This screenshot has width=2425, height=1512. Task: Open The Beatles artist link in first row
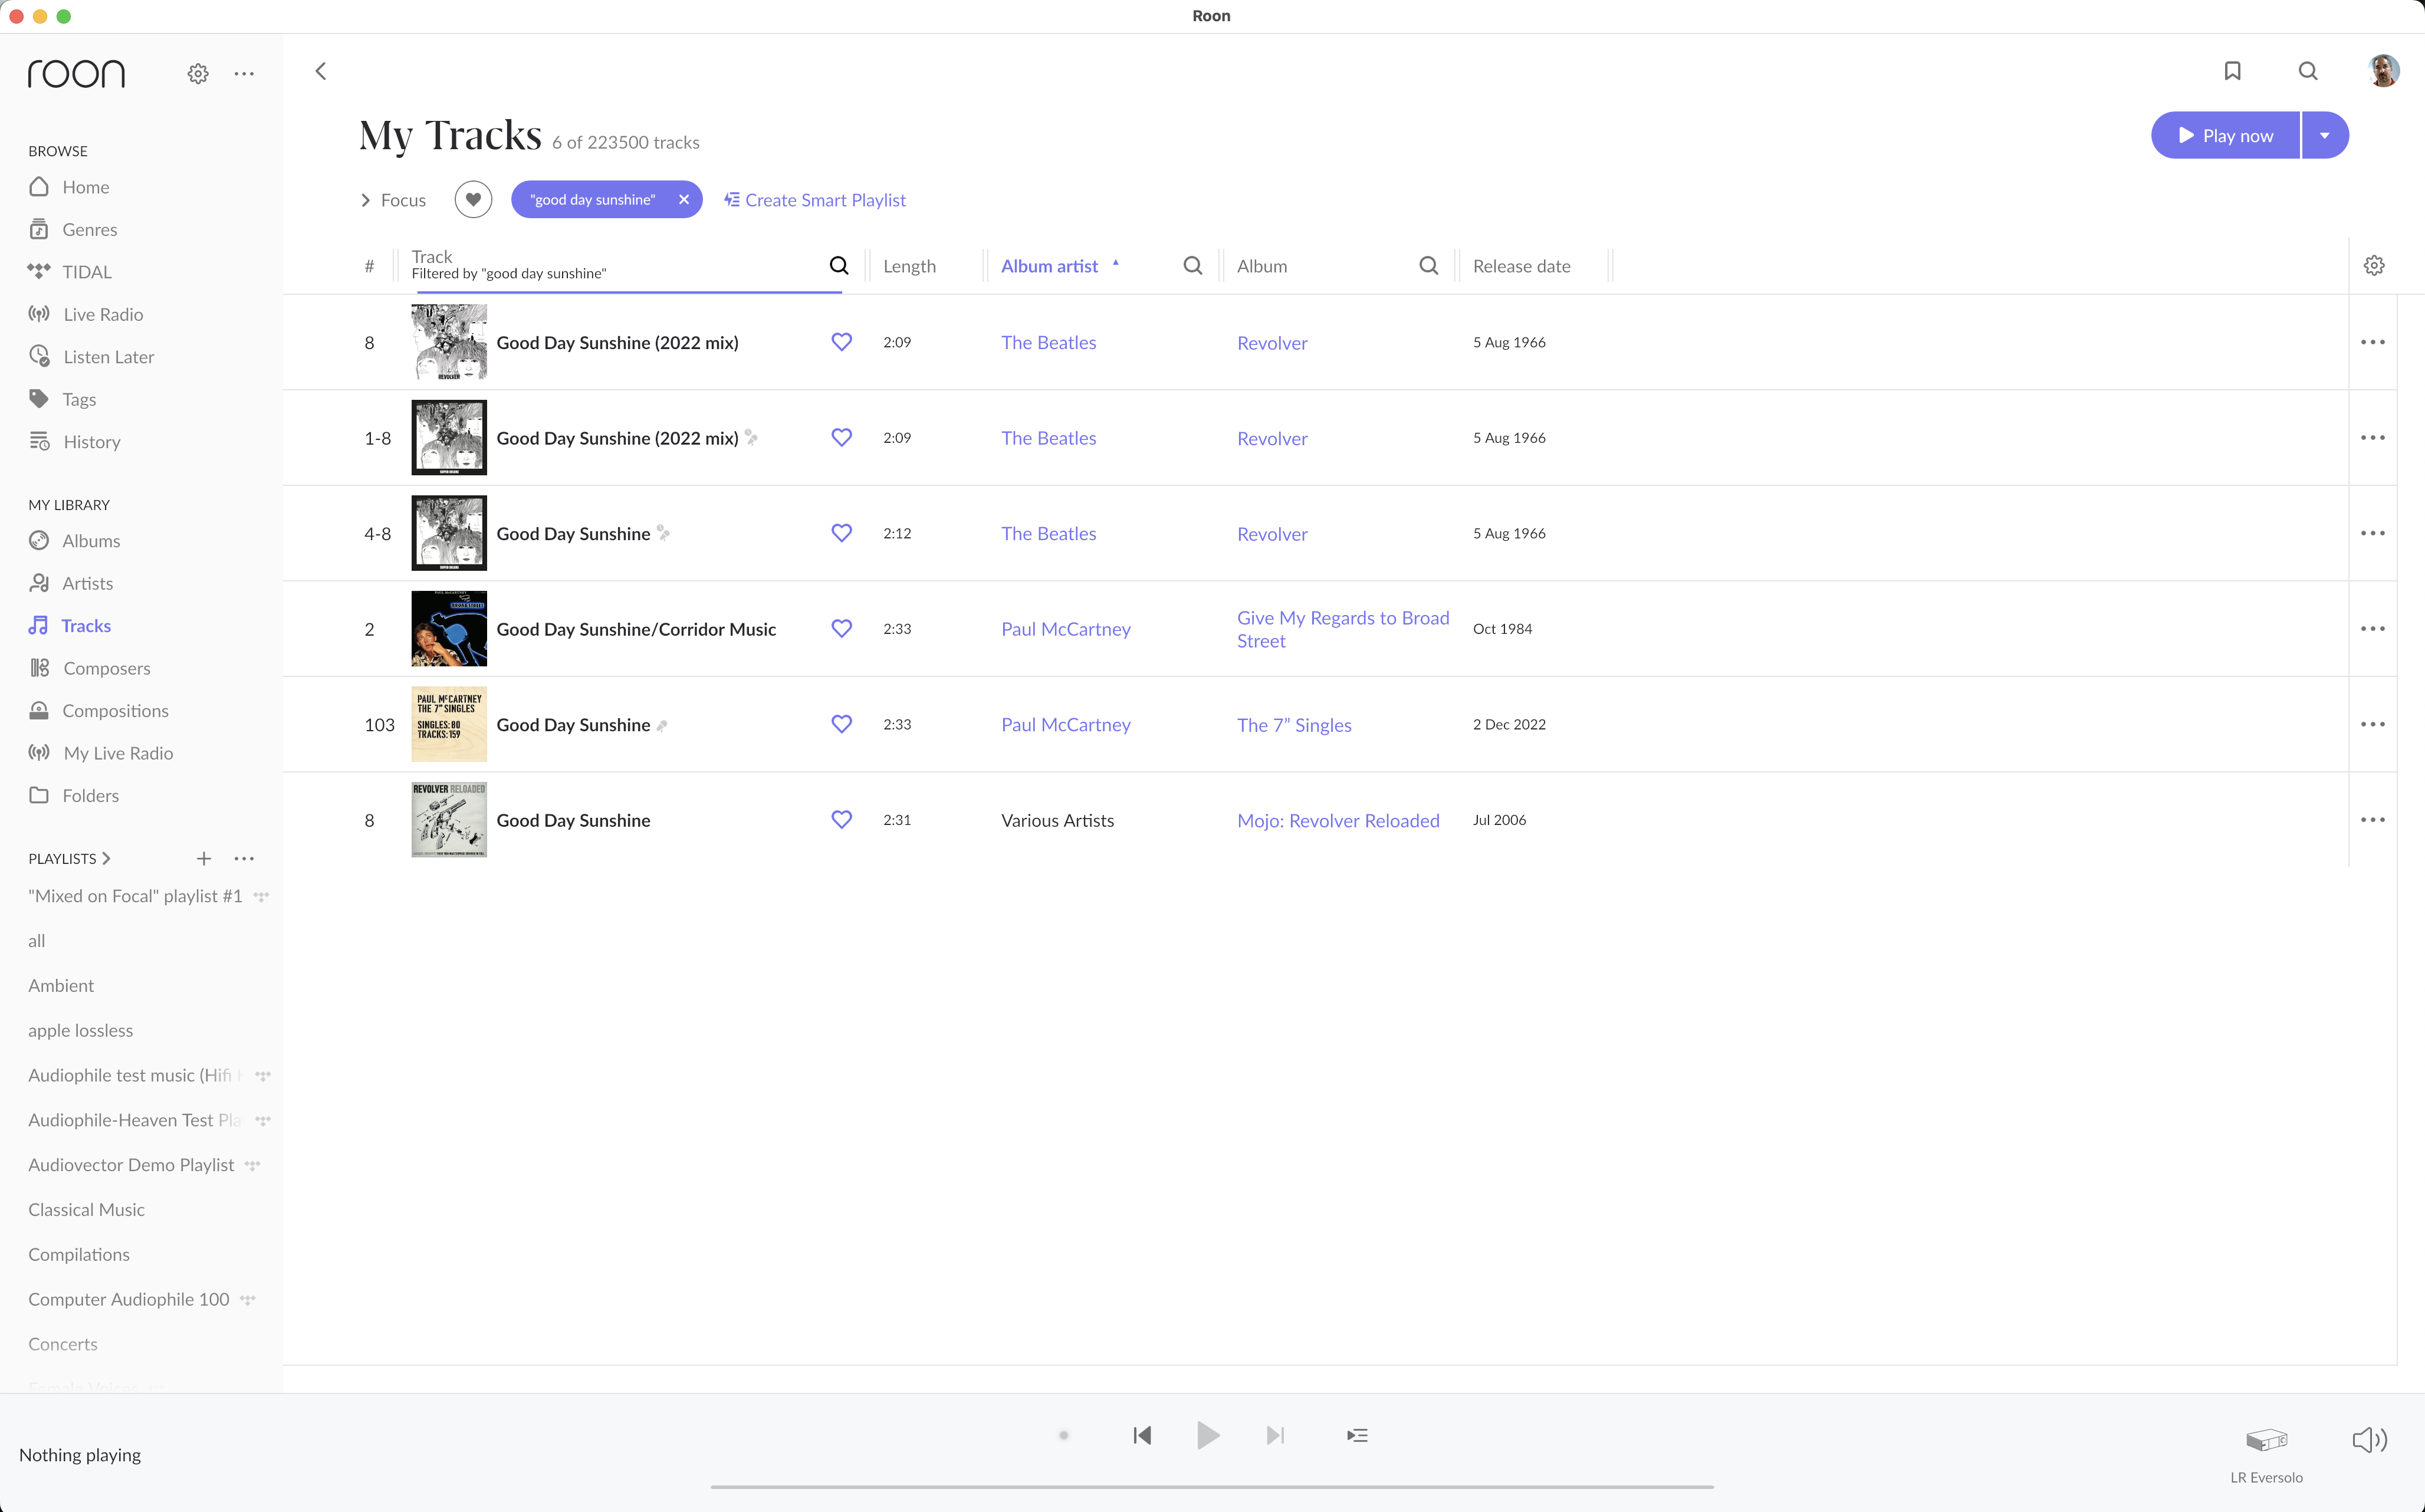(x=1048, y=342)
